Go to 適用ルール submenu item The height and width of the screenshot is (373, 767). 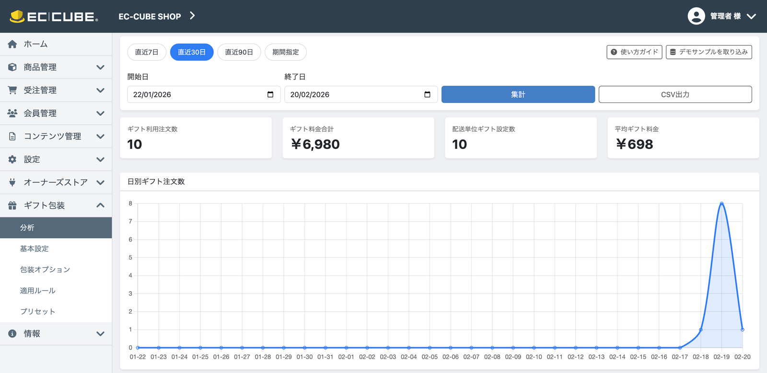(x=38, y=291)
